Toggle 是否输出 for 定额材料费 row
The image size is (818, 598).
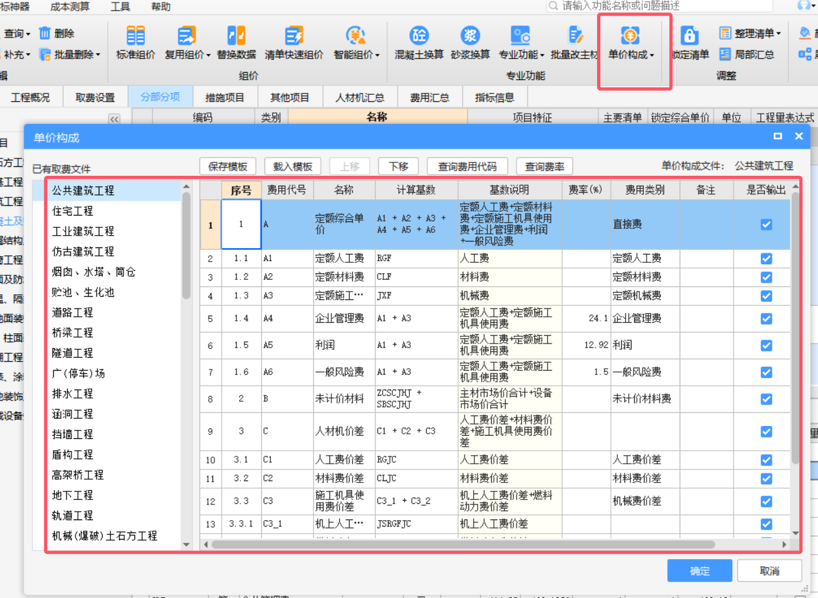(766, 277)
